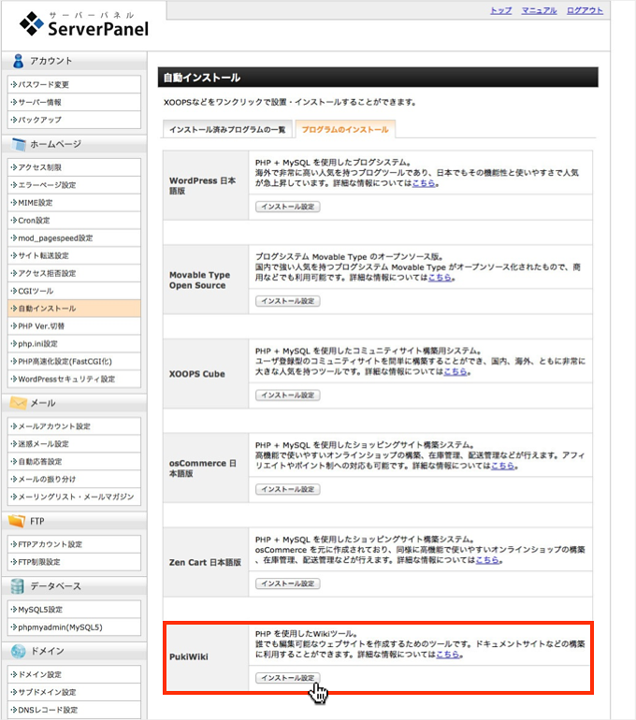Open Cron設定 menu item
636x720 pixels.
click(75, 221)
